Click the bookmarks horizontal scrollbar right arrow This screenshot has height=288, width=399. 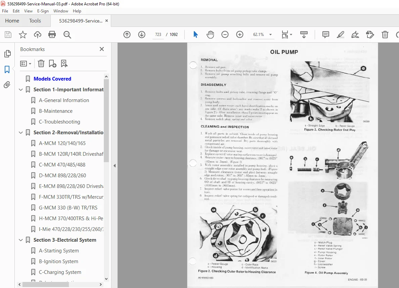pos(100,284)
